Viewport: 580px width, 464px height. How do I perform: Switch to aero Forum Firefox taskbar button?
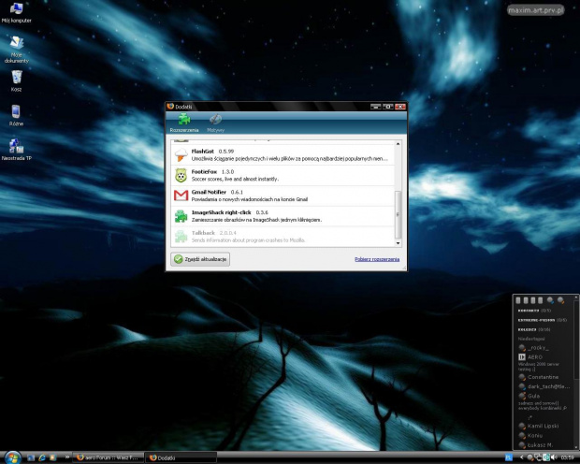point(108,457)
